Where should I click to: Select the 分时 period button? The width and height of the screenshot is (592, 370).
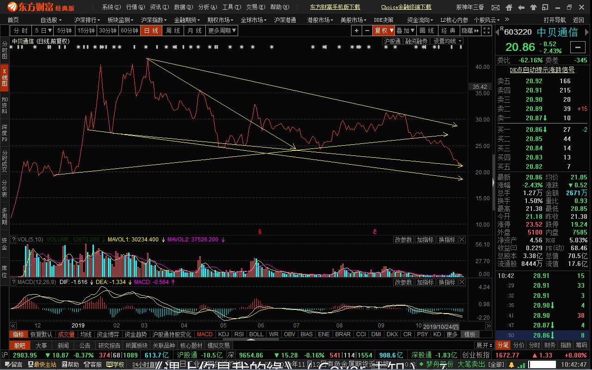click(x=21, y=31)
